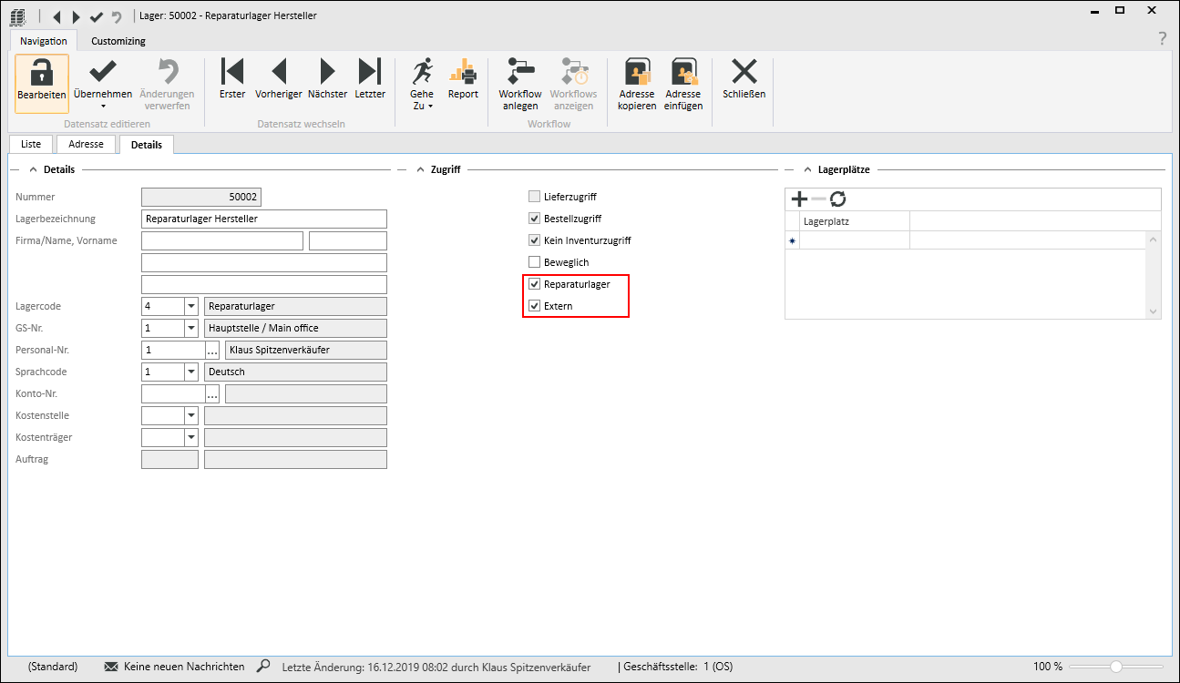Add a Lagerplatz with plus icon
Screen dimensions: 1180x683
(799, 199)
